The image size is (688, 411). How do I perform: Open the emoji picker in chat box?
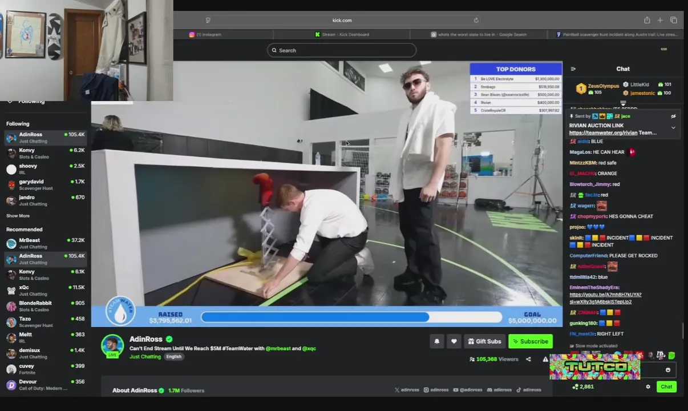(668, 370)
